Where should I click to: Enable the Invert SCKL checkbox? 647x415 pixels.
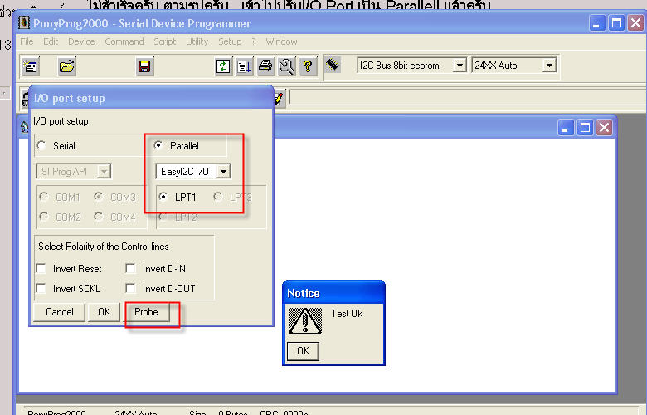[41, 288]
